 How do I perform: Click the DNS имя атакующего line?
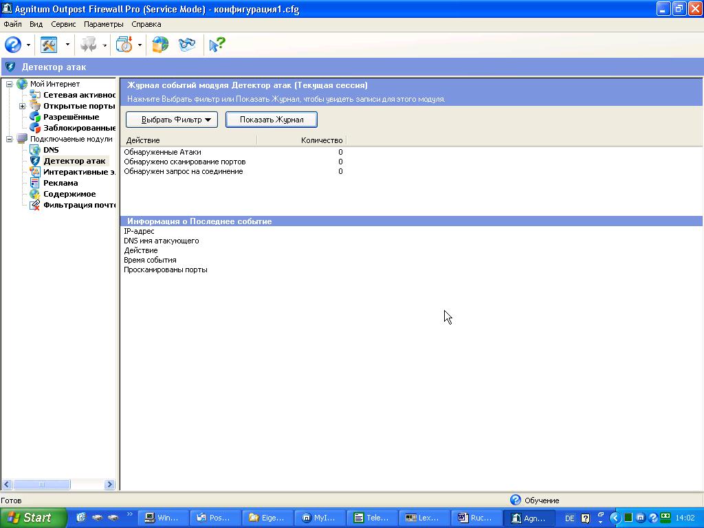tap(161, 241)
